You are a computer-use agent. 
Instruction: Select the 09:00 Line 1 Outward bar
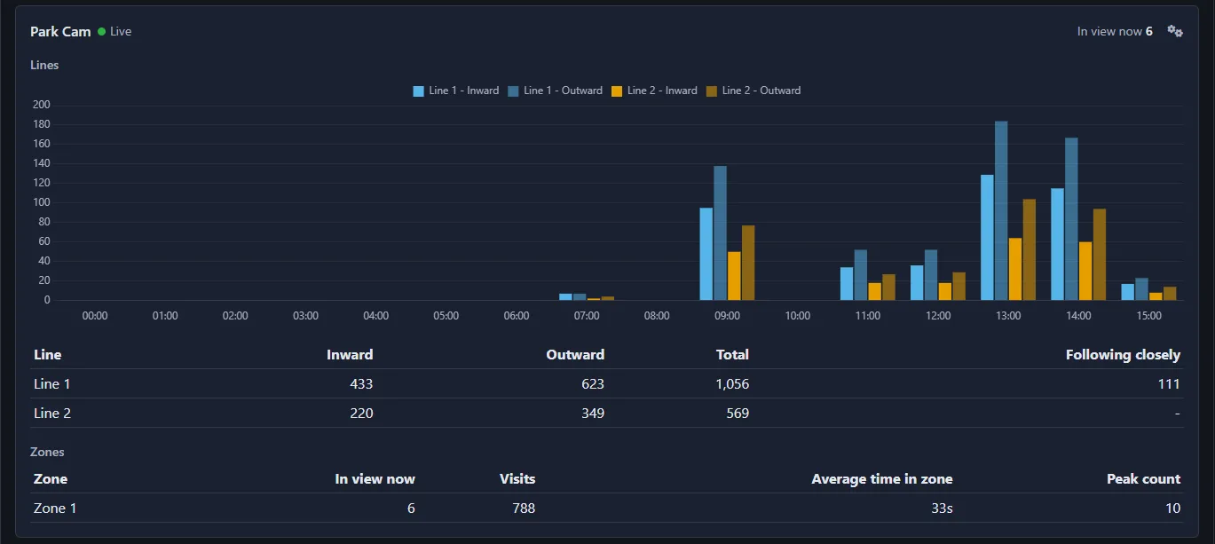[x=721, y=233]
